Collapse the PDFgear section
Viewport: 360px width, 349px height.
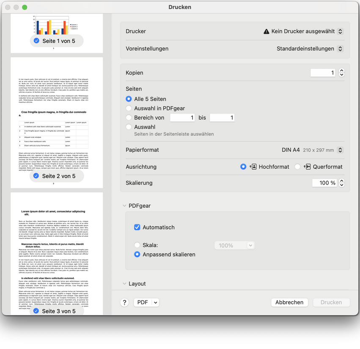(124, 205)
